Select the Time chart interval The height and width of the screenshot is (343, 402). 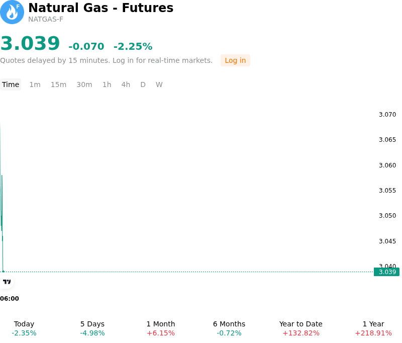(11, 84)
